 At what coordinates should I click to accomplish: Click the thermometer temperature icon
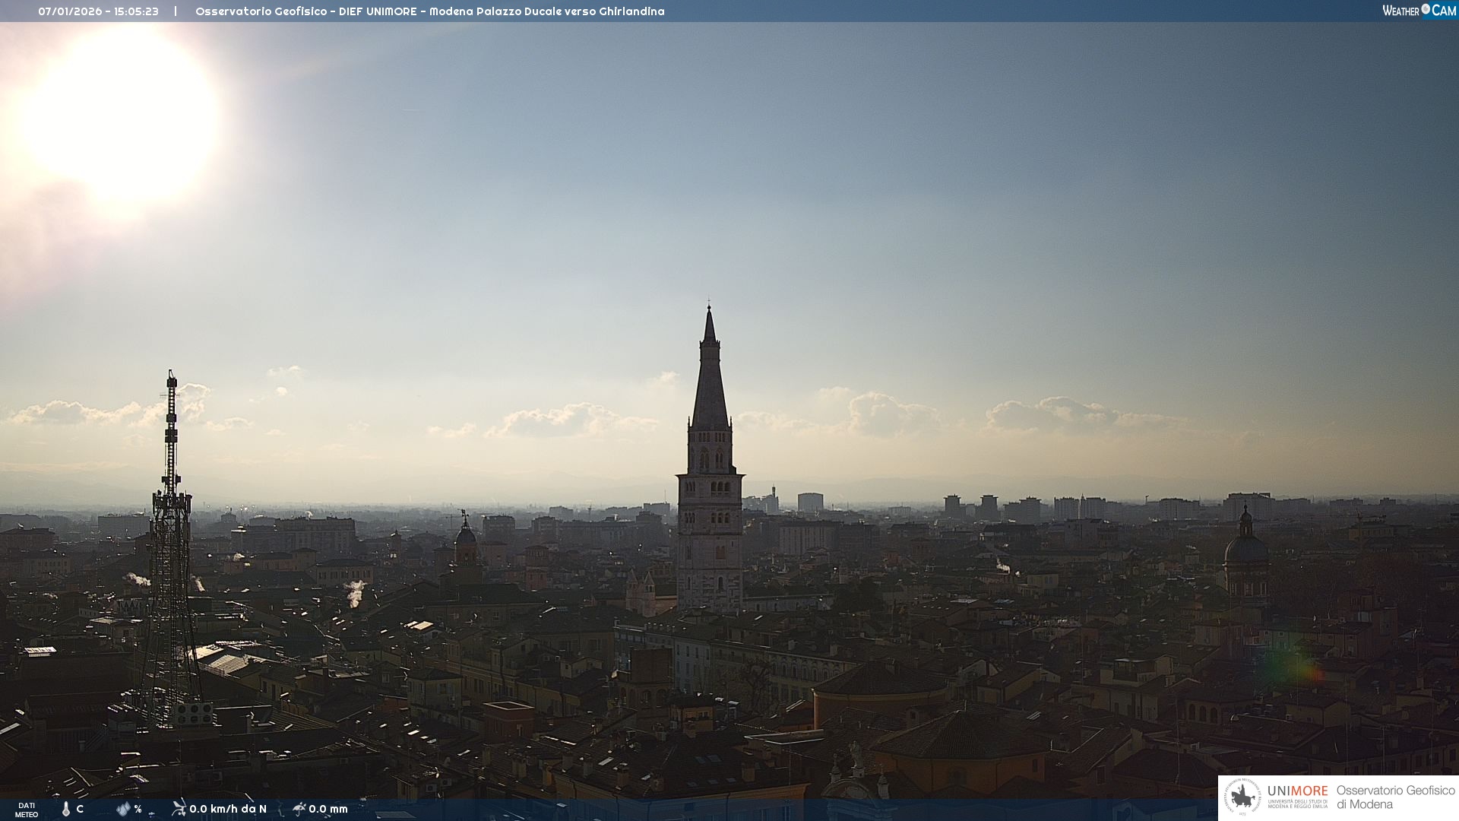[x=66, y=809]
